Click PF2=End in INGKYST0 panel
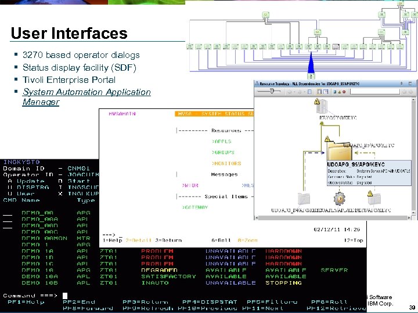The width and height of the screenshot is (418, 313). tap(78, 302)
